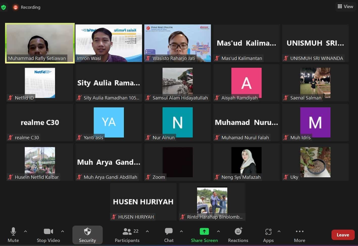358x246 pixels.
Task: Expand share options arrow beside Share Screen
Action: point(218,231)
